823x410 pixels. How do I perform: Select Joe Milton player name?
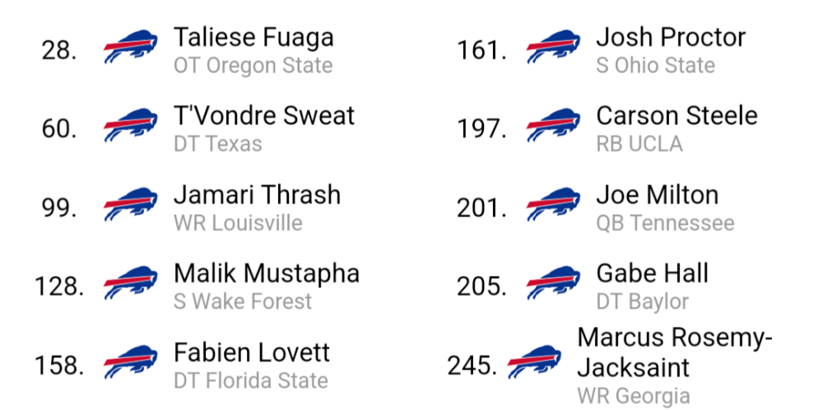657,195
